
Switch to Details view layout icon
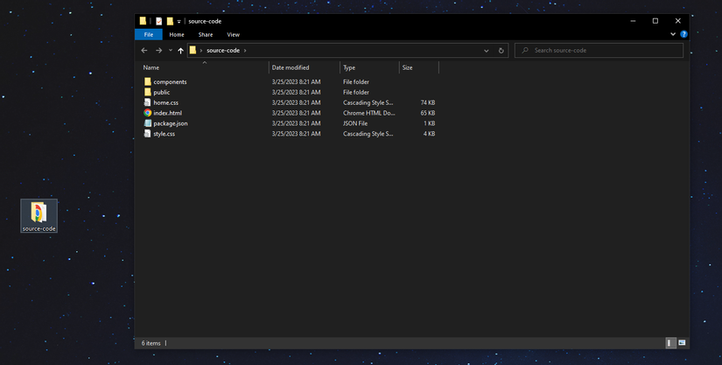click(x=670, y=343)
